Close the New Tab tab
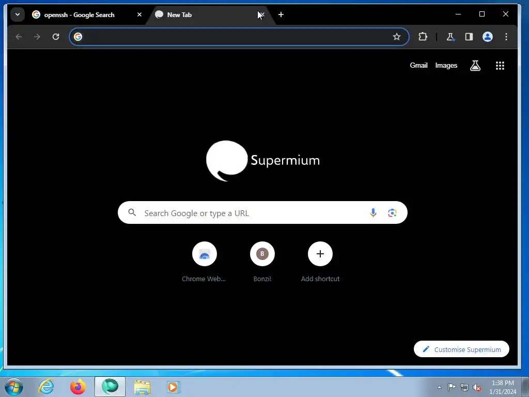This screenshot has width=529, height=397. click(261, 14)
